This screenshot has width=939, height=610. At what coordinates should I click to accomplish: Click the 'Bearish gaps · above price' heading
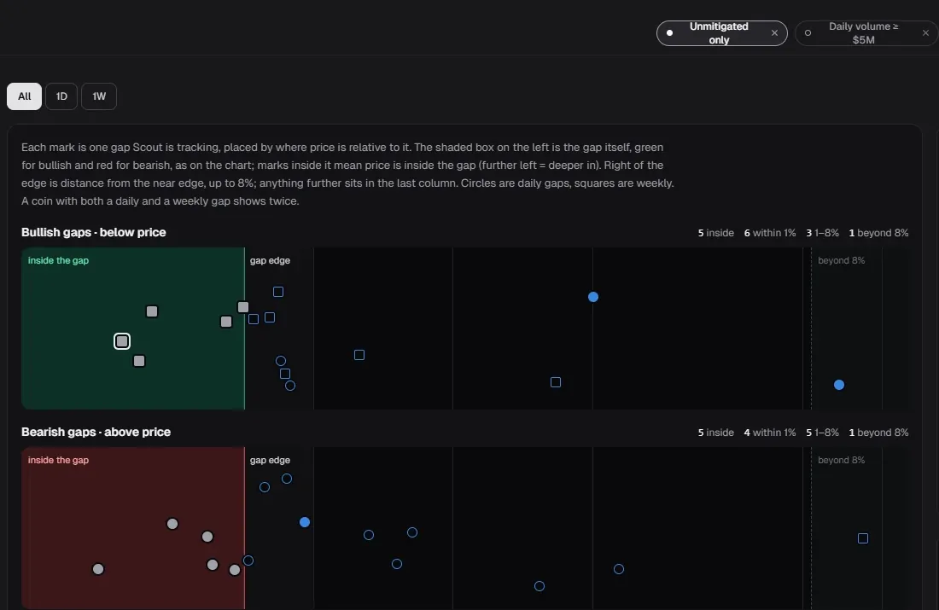tap(96, 433)
